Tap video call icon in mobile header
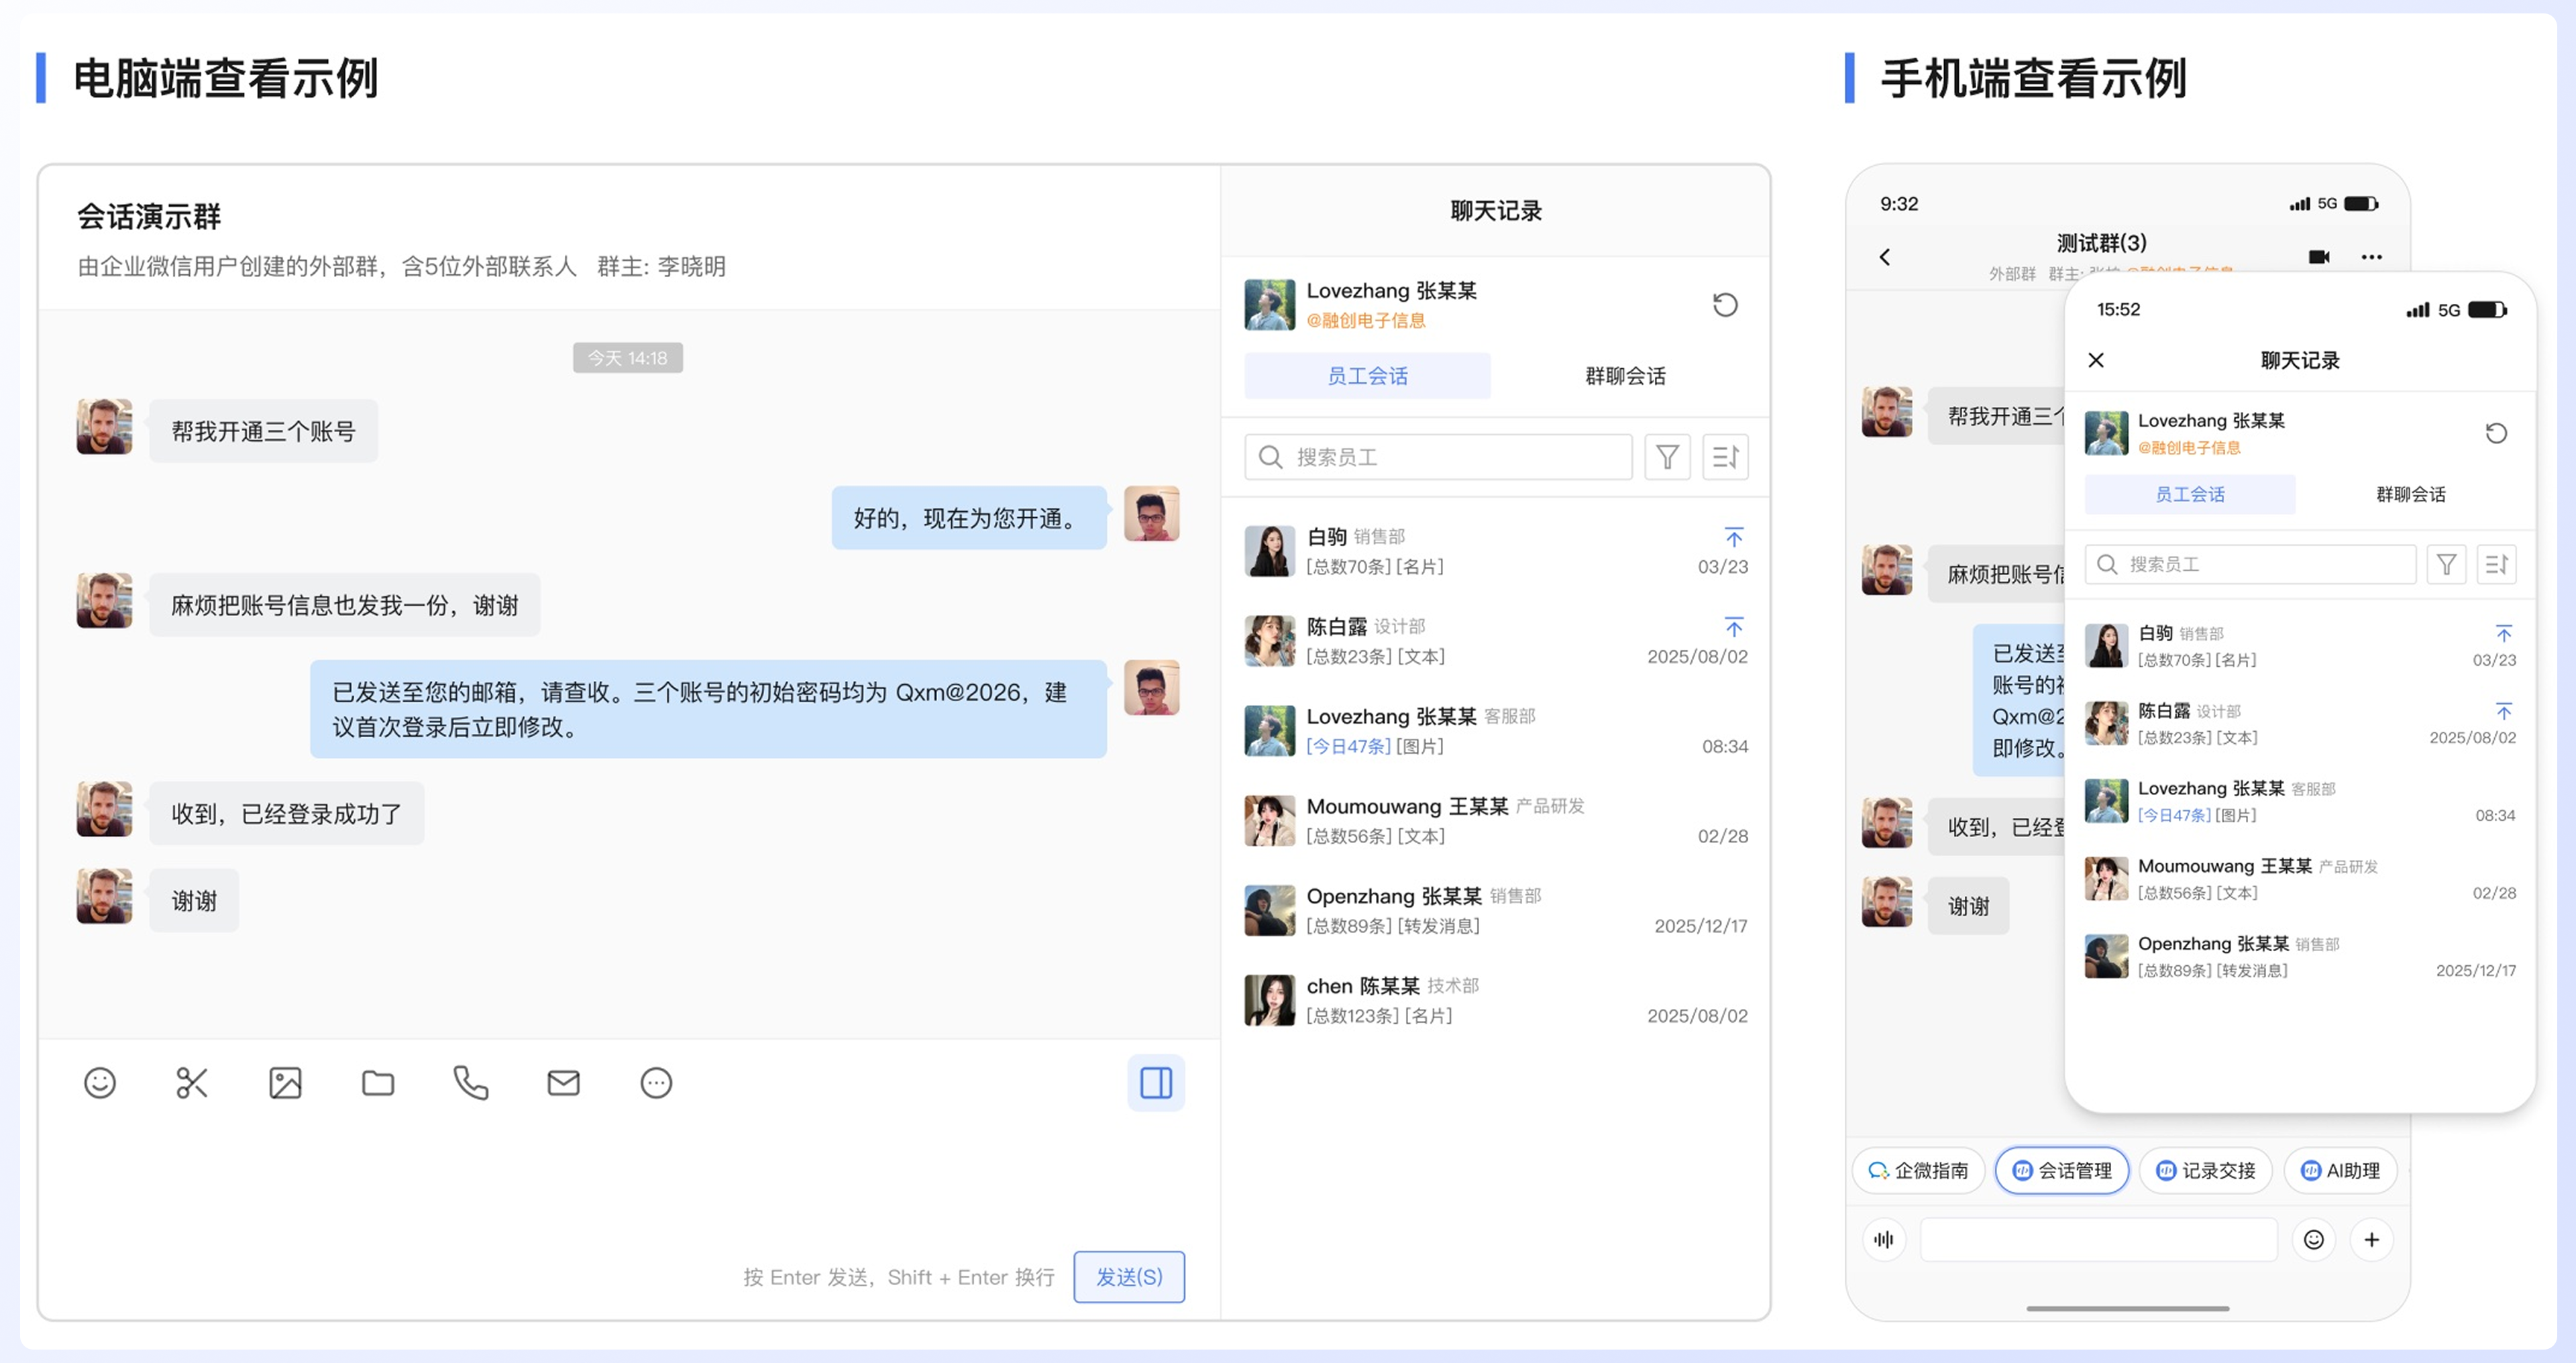 pos(2319,257)
